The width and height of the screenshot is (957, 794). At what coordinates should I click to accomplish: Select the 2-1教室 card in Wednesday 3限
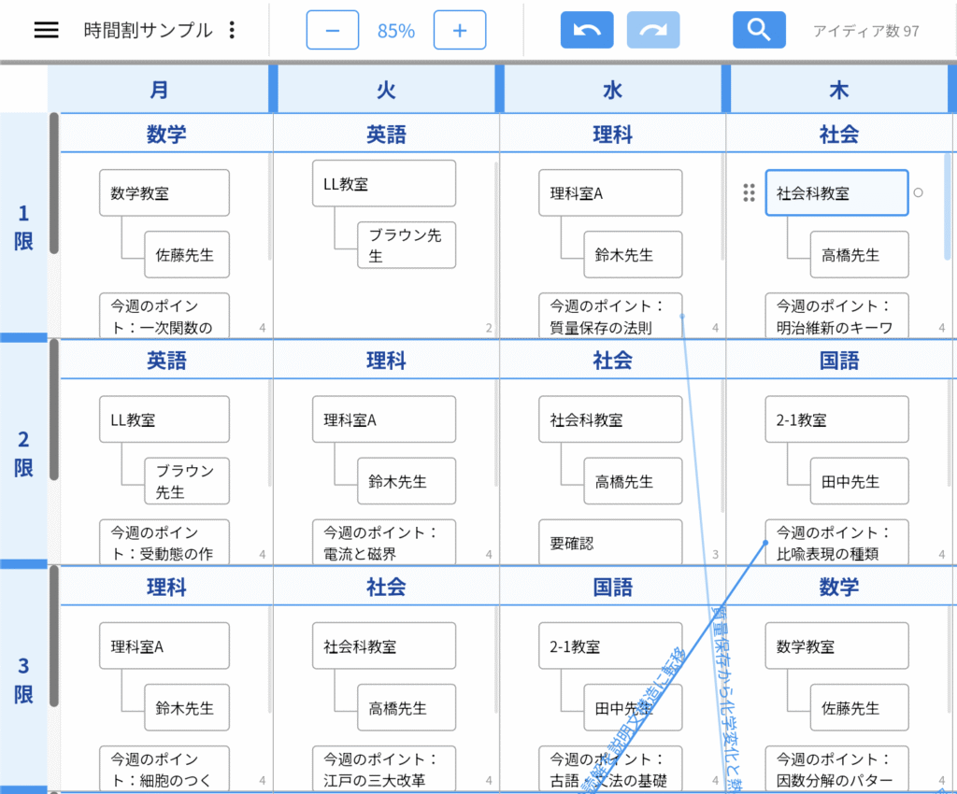pos(610,645)
